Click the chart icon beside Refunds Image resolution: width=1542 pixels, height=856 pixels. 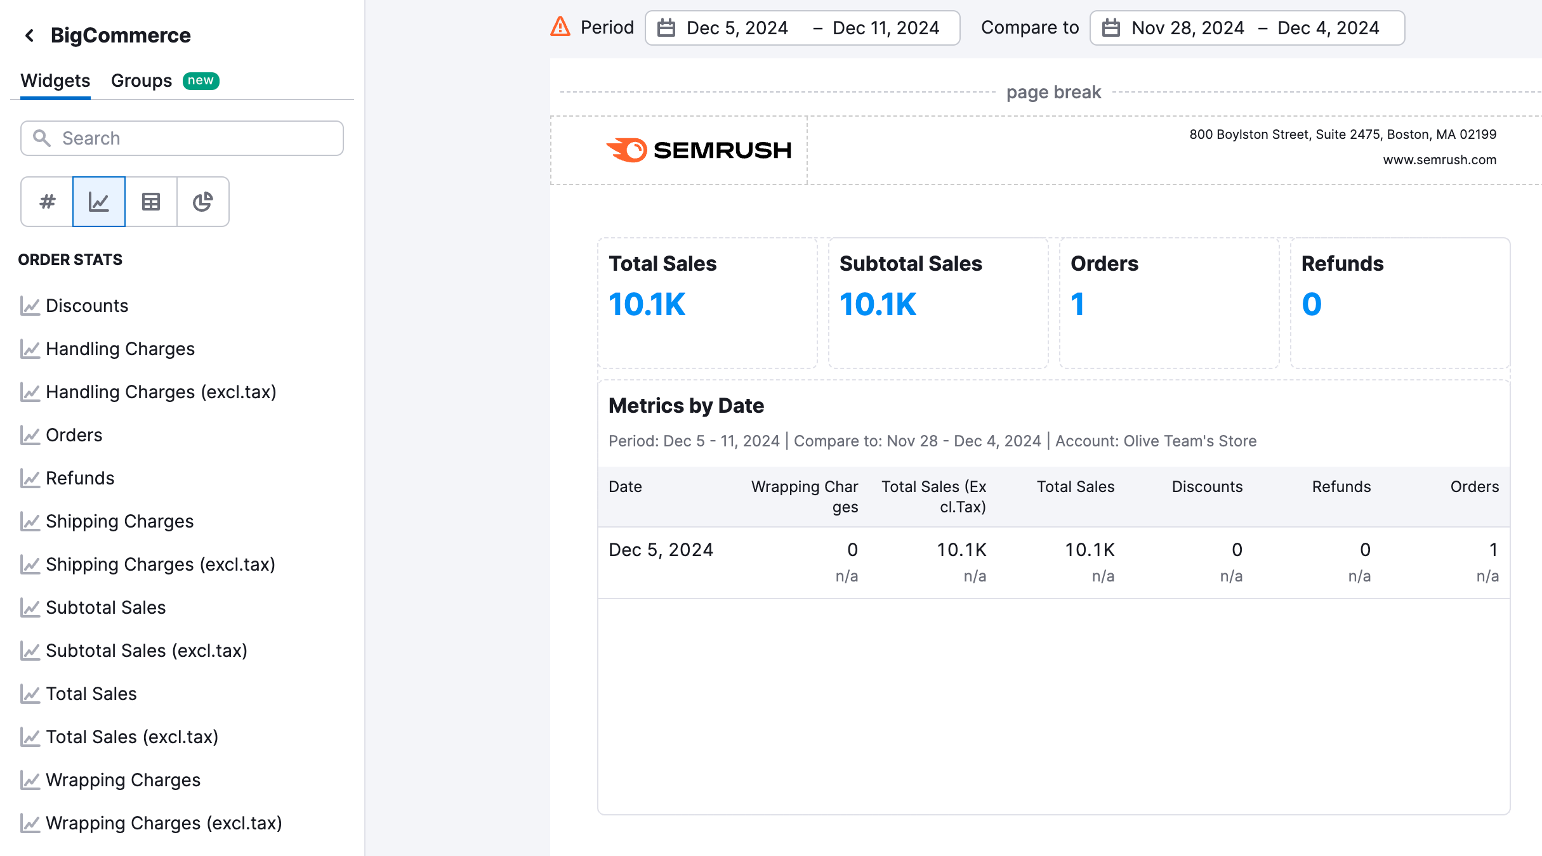point(30,478)
